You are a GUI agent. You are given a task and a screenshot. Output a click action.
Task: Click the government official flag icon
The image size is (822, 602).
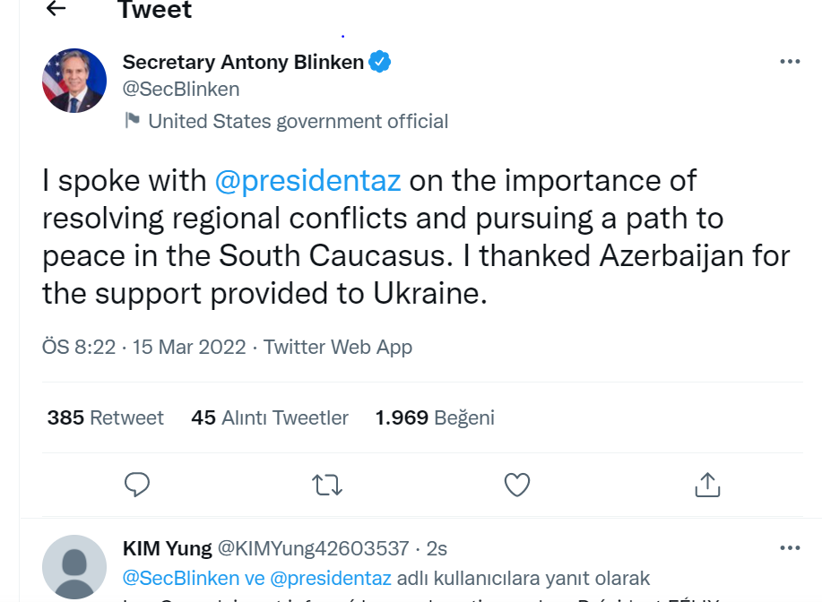[x=133, y=120]
